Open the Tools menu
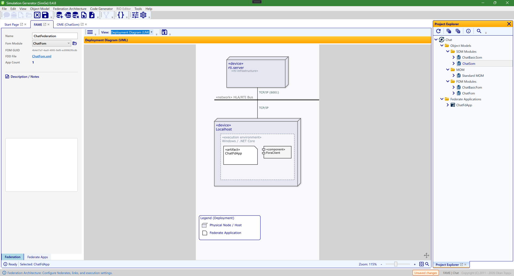 coord(138,9)
